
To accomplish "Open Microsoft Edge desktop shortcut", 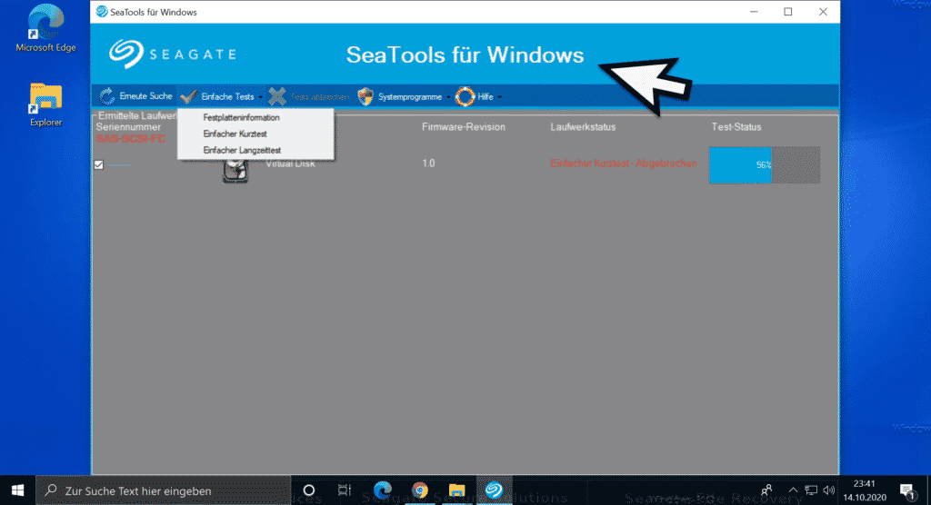I will (x=45, y=28).
